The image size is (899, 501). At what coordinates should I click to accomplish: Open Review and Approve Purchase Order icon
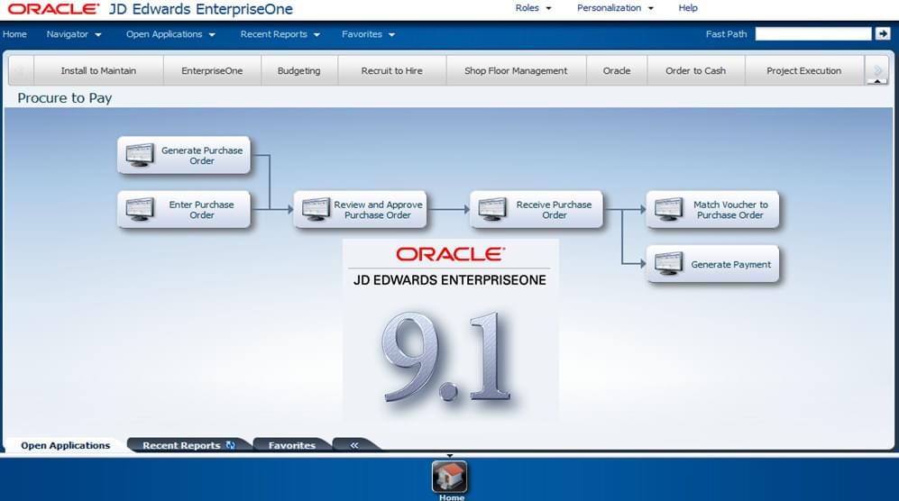[316, 209]
